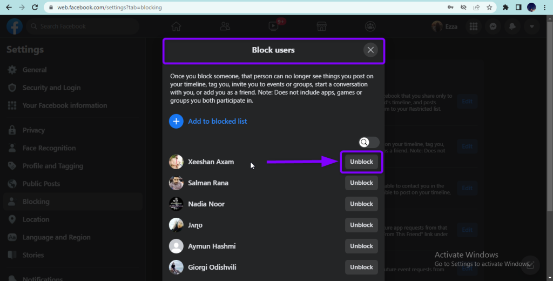Viewport: 553px width, 281px height.
Task: Click the address bar URL
Action: (109, 7)
